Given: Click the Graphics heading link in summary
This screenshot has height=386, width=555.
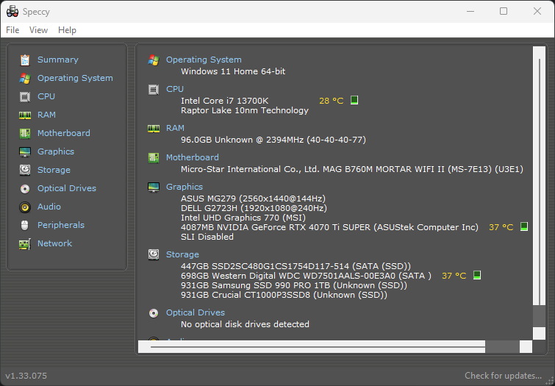Looking at the screenshot, I should pyautogui.click(x=185, y=187).
